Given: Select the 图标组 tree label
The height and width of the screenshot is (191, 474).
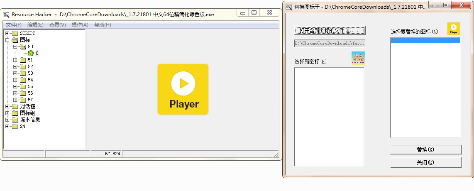Looking at the screenshot, I should (27, 113).
